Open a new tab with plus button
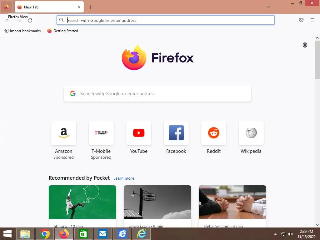 (90, 7)
